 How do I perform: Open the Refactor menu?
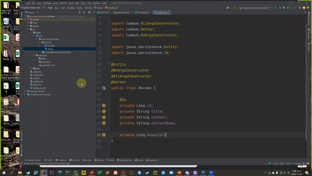click(x=63, y=3)
